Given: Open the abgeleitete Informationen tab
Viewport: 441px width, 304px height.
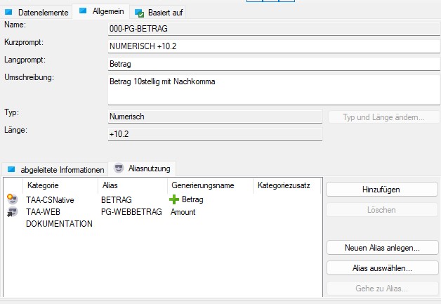Looking at the screenshot, I should coord(62,169).
